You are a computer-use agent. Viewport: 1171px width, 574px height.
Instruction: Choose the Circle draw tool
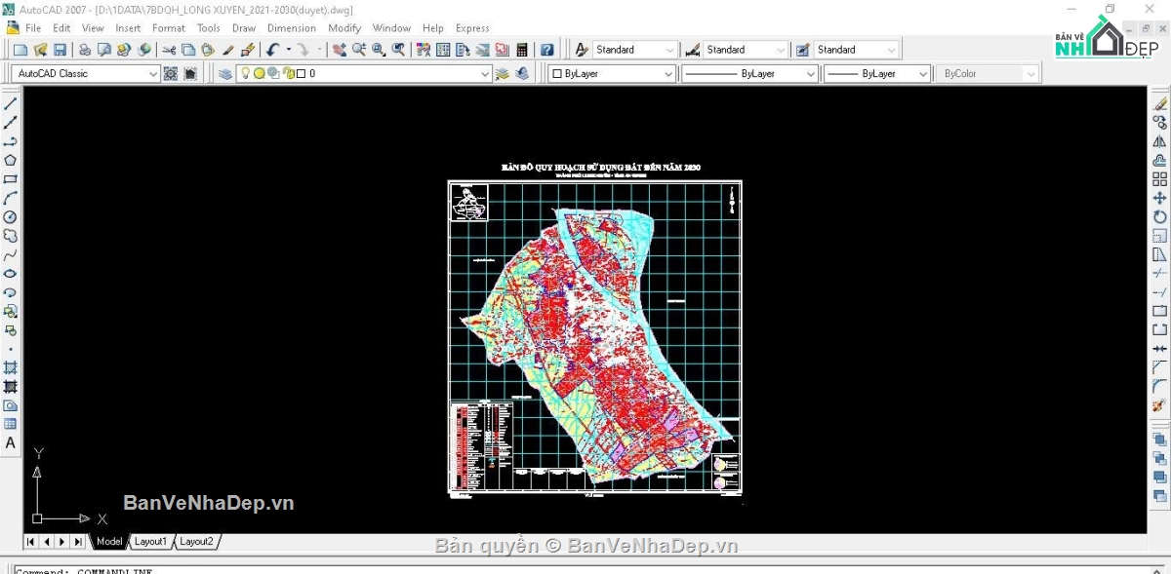tap(11, 216)
